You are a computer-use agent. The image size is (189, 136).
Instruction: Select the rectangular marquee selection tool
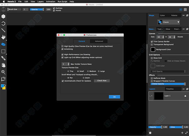pyautogui.click(x=3, y=51)
